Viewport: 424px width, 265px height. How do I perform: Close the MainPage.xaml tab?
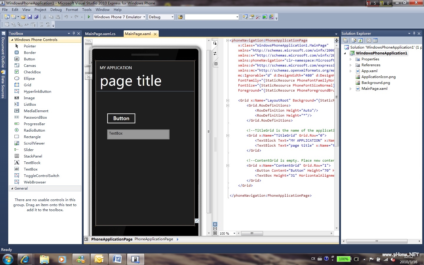[155, 34]
